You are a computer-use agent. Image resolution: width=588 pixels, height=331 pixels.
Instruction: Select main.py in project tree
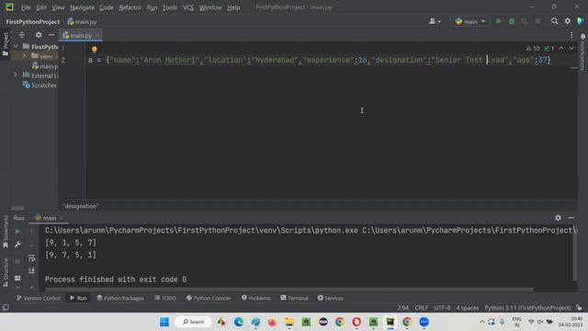tap(45, 66)
